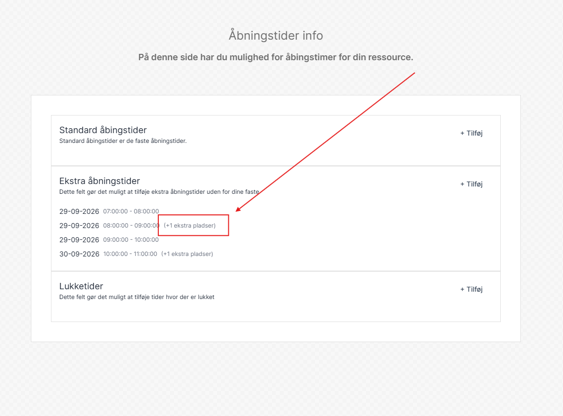Click the Standard åbingstider heading

coord(103,130)
